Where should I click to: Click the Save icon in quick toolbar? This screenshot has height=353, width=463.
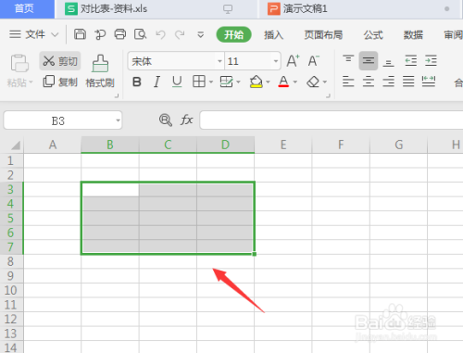80,34
